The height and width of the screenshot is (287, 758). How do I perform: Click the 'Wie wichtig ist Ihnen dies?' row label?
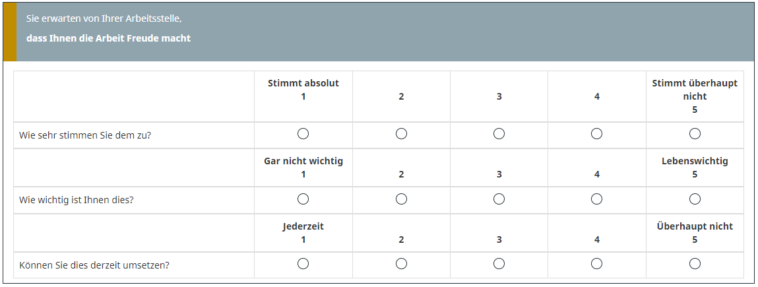77,200
